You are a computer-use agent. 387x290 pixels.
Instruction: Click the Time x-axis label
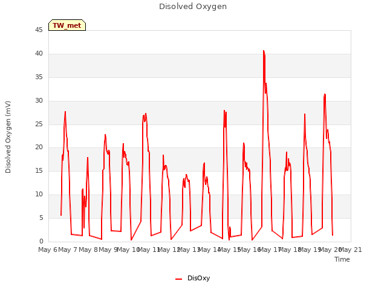pyautogui.click(x=342, y=259)
